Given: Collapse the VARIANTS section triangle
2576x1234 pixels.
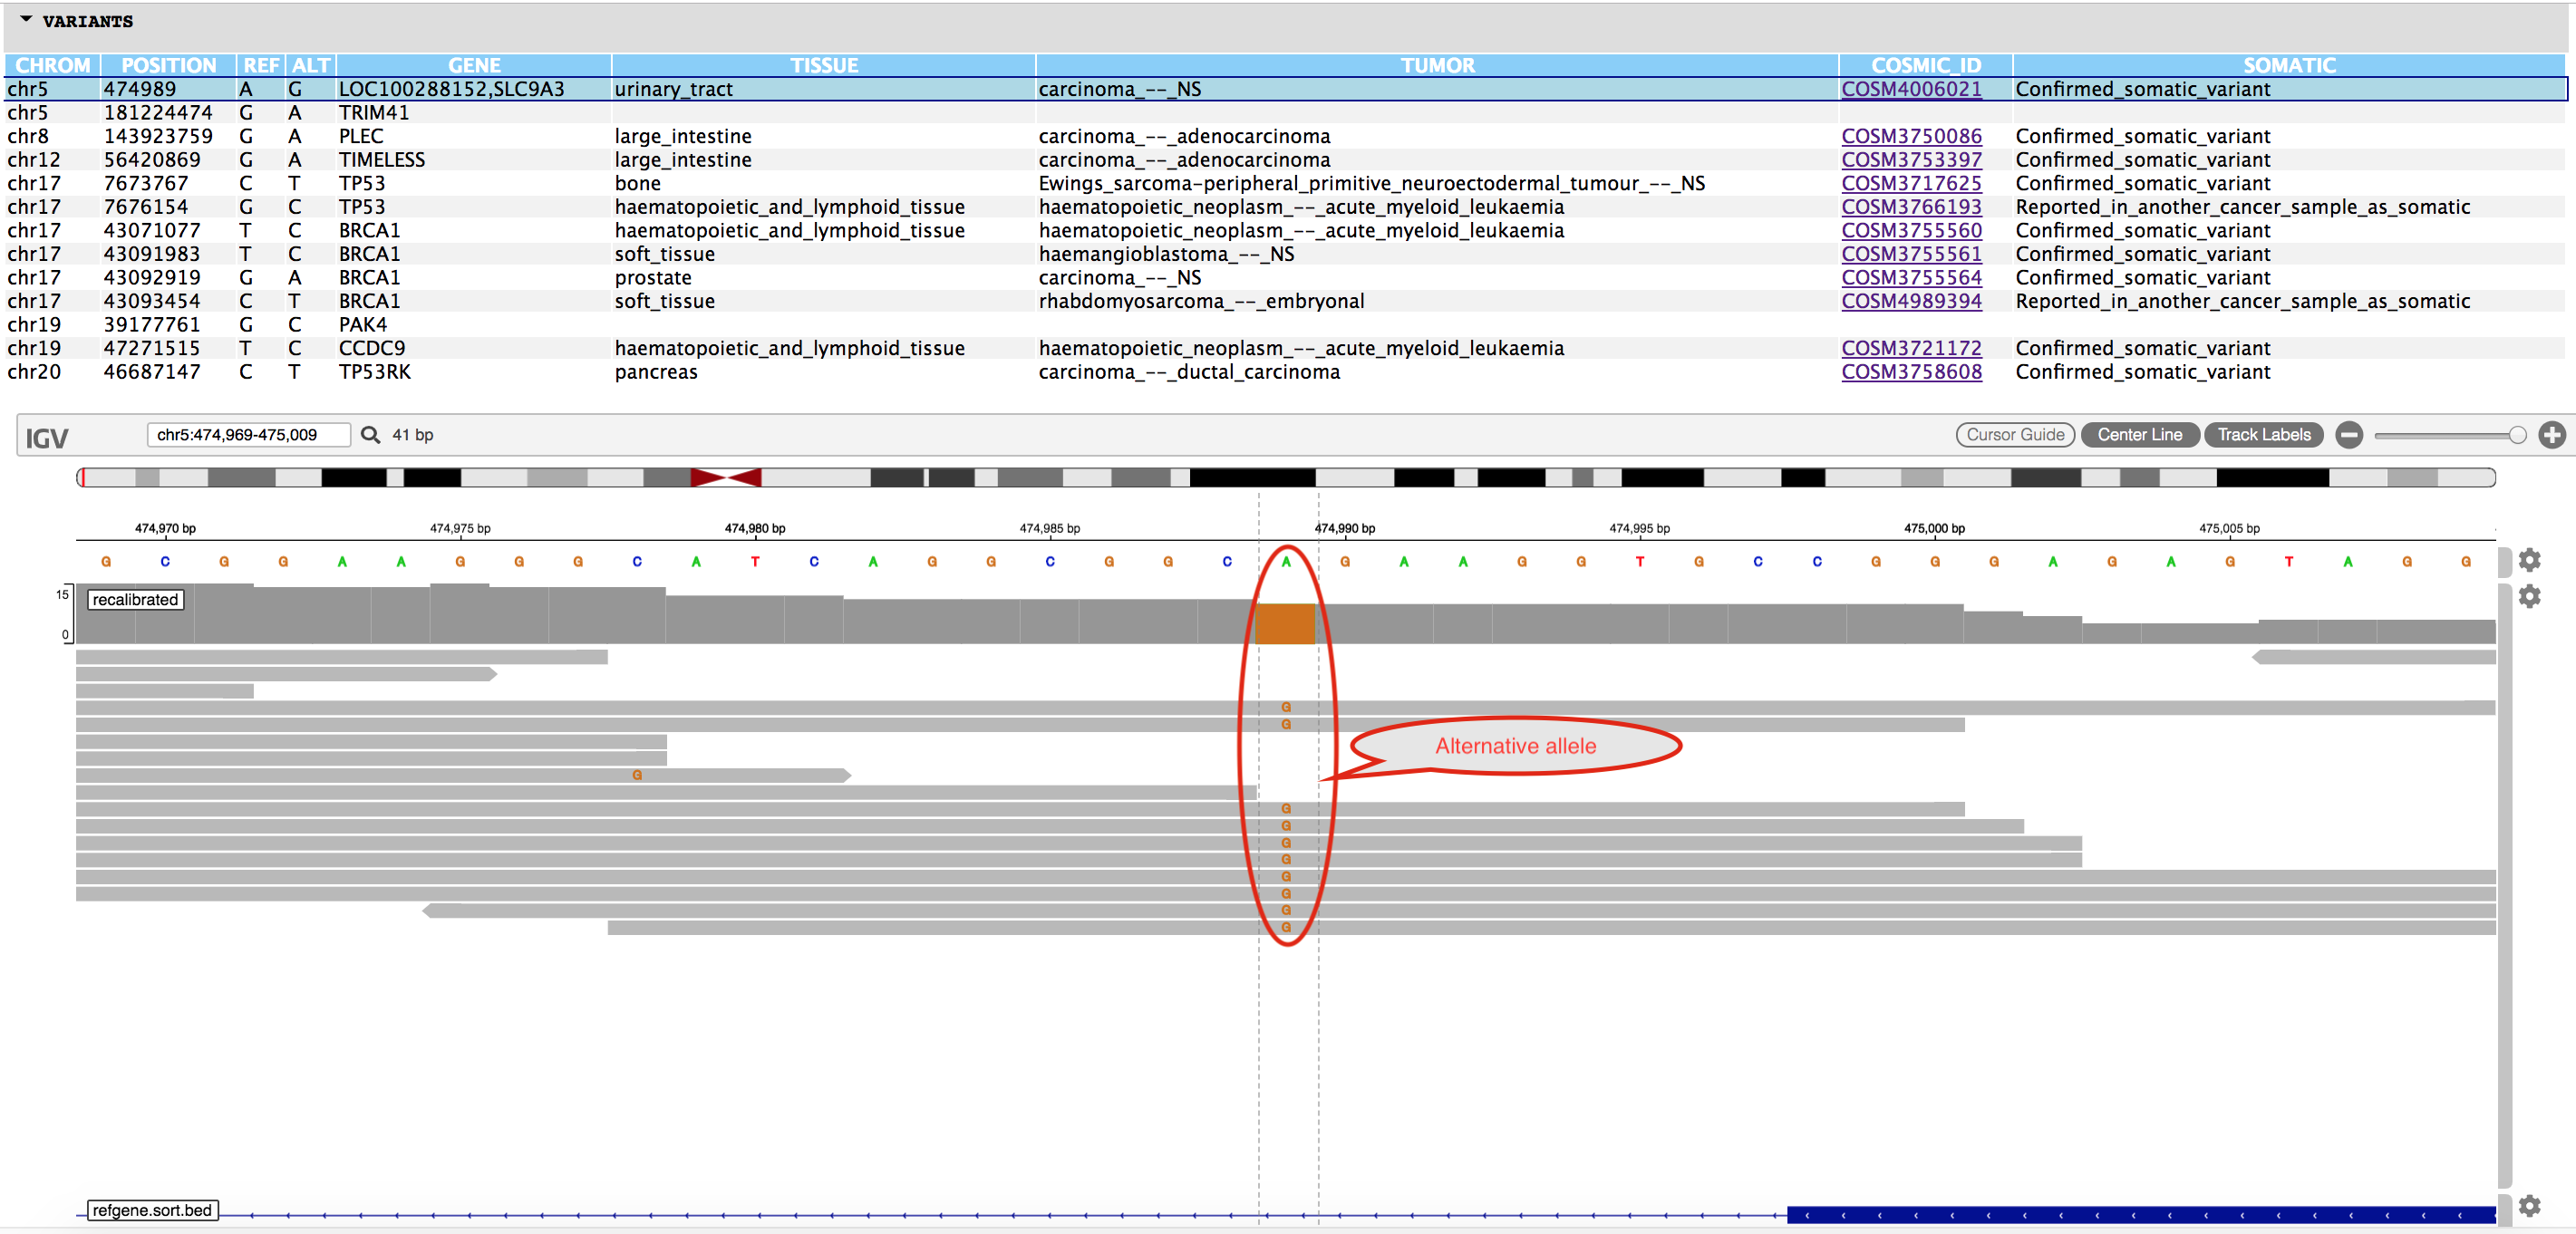Looking at the screenshot, I should 26,20.
